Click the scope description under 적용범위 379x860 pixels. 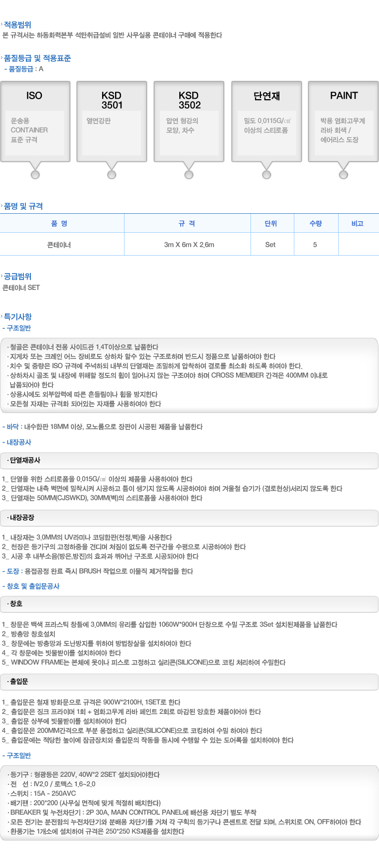(x=112, y=35)
